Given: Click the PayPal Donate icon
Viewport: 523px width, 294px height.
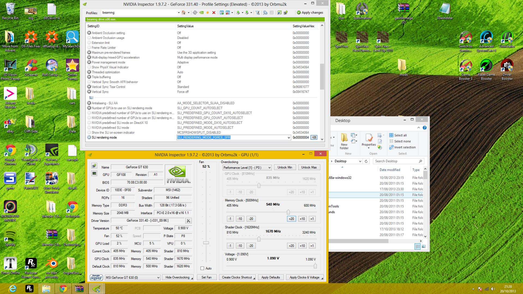Looking at the screenshot, I should pyautogui.click(x=96, y=277).
